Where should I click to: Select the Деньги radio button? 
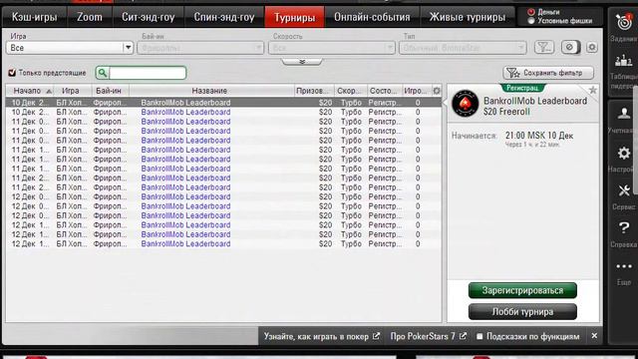pos(531,12)
